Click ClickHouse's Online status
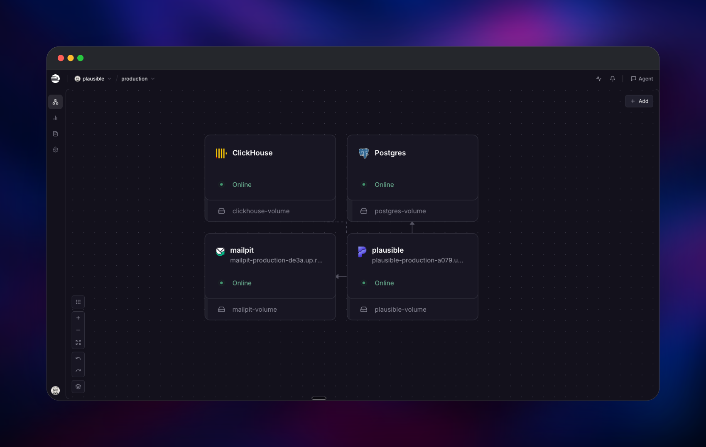The width and height of the screenshot is (706, 447). coord(242,185)
